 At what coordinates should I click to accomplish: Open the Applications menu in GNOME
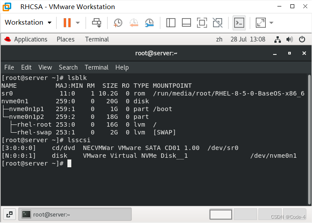pos(31,39)
